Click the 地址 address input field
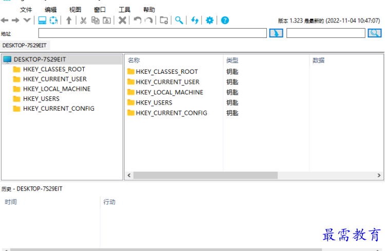This screenshot has width=385, height=251. click(x=152, y=33)
